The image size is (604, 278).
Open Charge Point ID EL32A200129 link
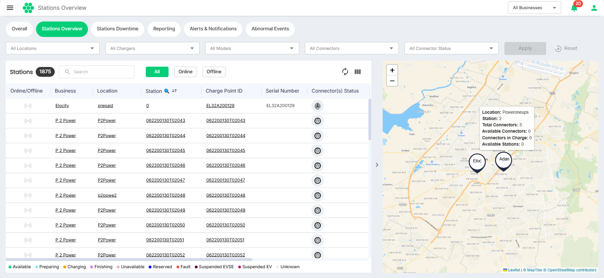(220, 106)
